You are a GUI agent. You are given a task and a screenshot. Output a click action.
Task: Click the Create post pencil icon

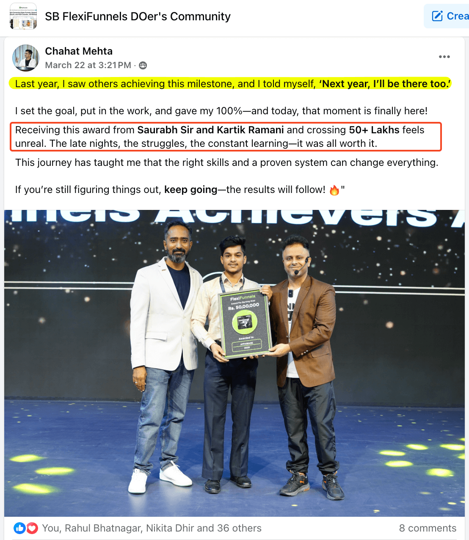437,16
